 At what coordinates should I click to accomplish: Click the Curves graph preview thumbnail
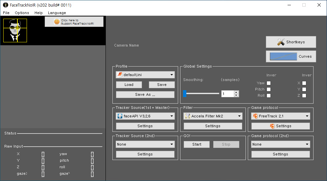click(x=283, y=56)
